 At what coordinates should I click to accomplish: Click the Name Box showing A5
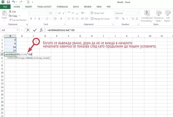[x=10, y=30]
